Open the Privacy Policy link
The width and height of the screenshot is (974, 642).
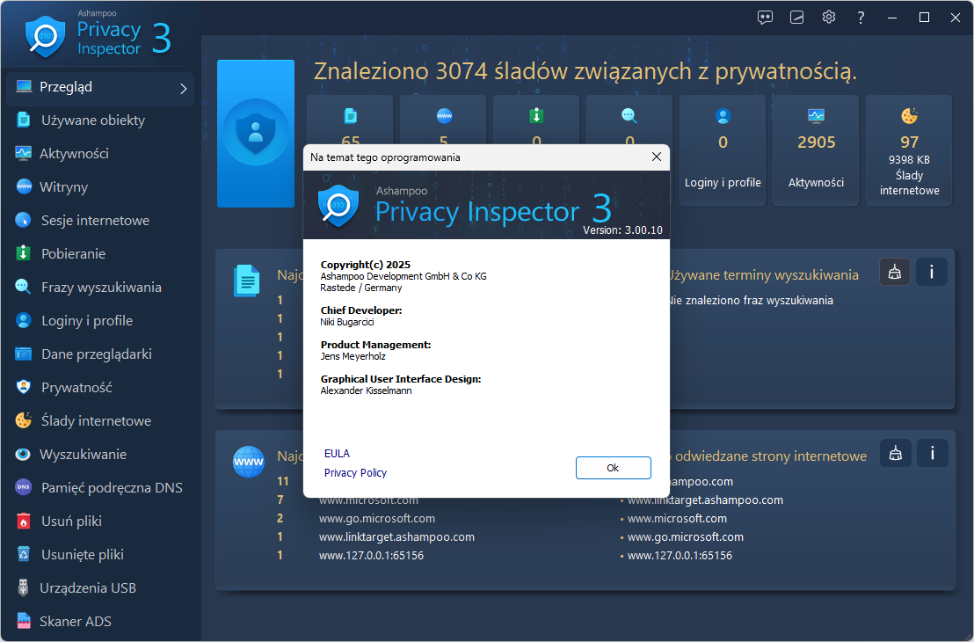coord(355,473)
